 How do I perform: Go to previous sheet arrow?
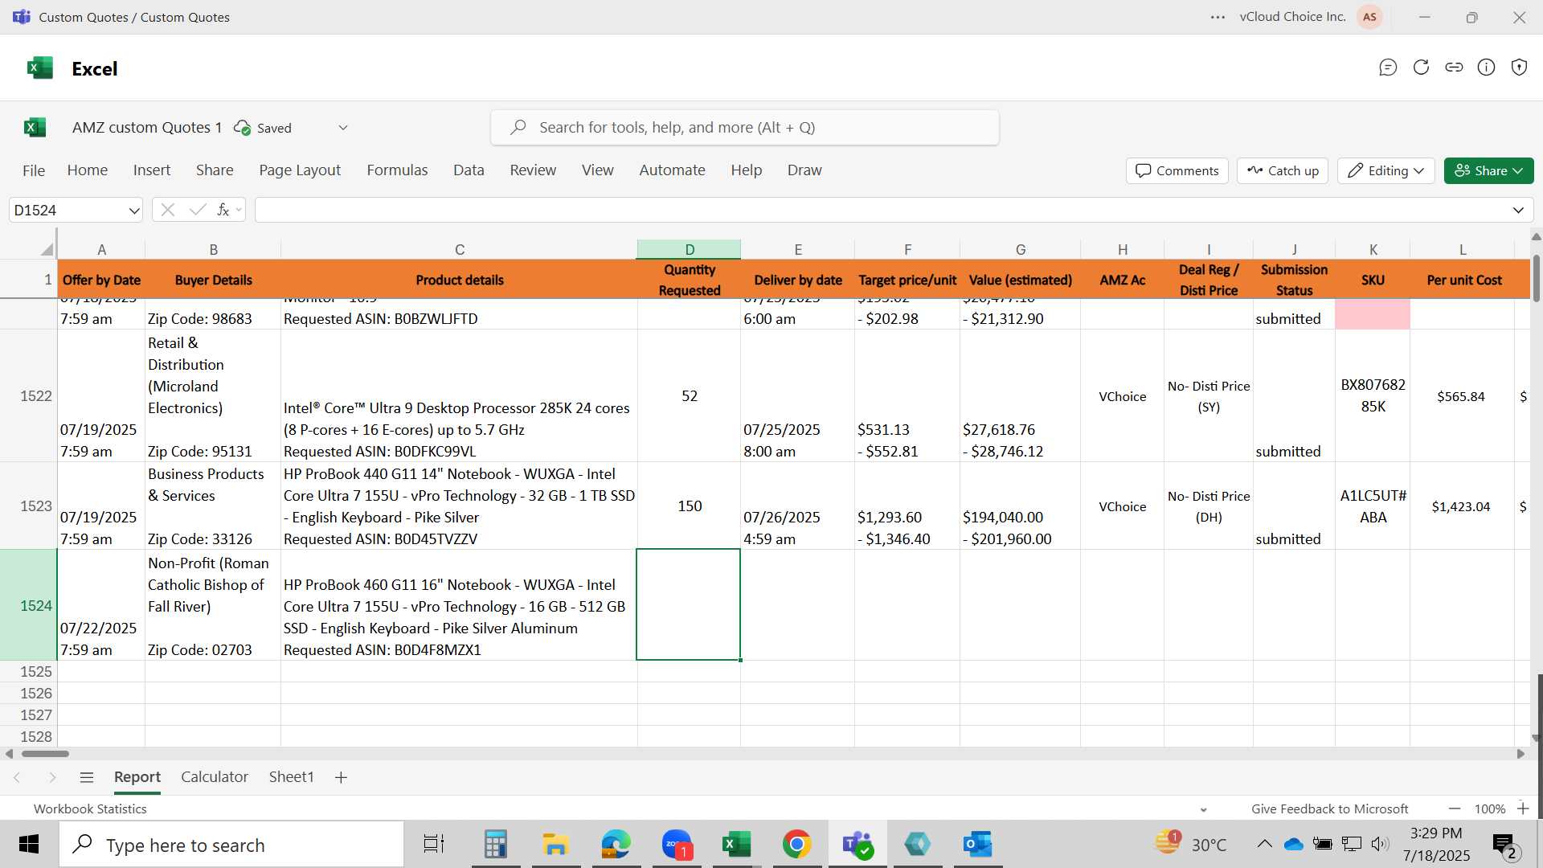tap(17, 777)
